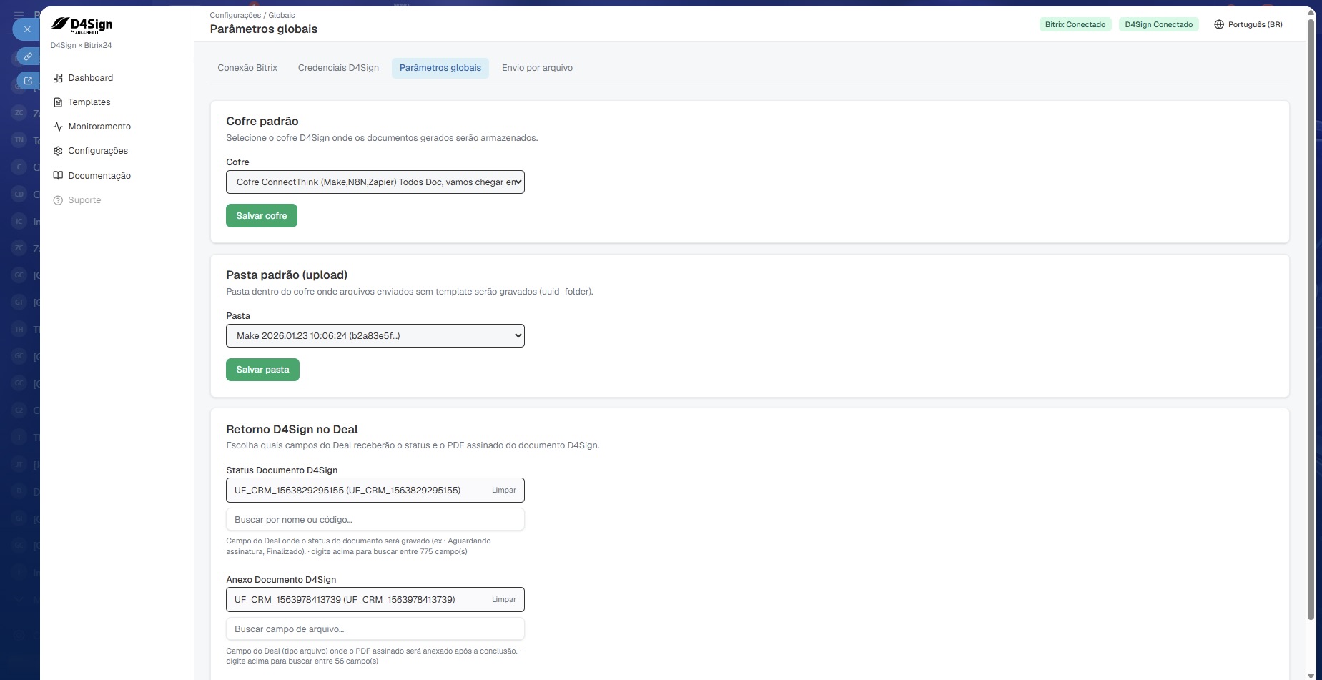The width and height of the screenshot is (1322, 680).
Task: Select the TN avatar in Bitrix24 sidebar
Action: pyautogui.click(x=19, y=140)
